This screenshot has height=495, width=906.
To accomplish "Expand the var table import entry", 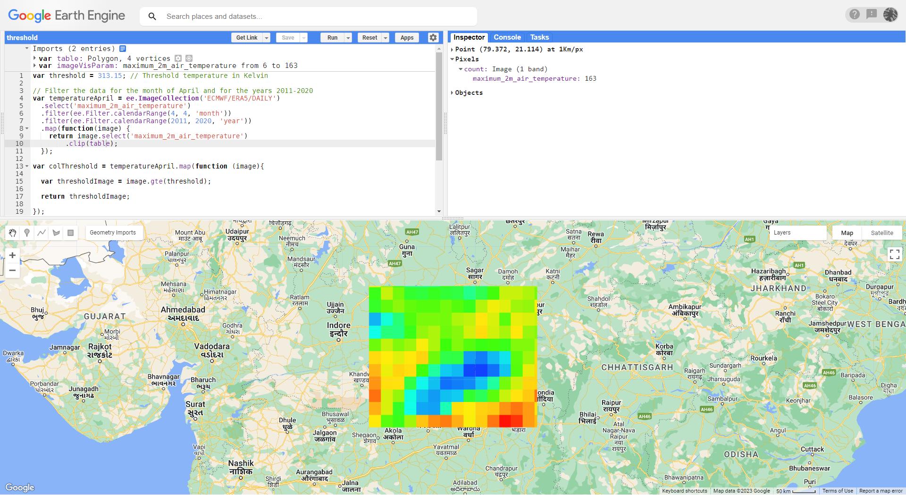I will point(35,59).
